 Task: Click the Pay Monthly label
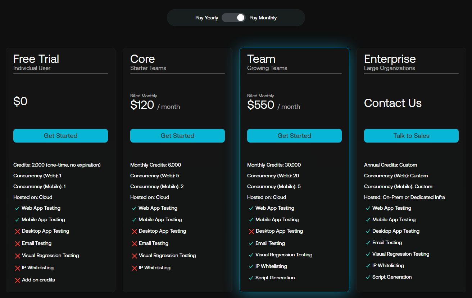click(263, 18)
